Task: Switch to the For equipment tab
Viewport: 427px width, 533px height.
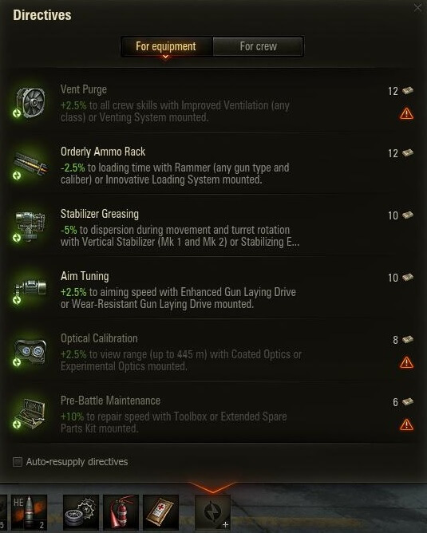Action: coord(166,46)
